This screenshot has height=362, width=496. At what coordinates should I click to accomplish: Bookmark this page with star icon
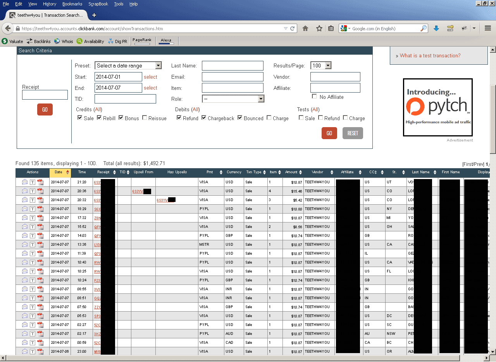(319, 28)
